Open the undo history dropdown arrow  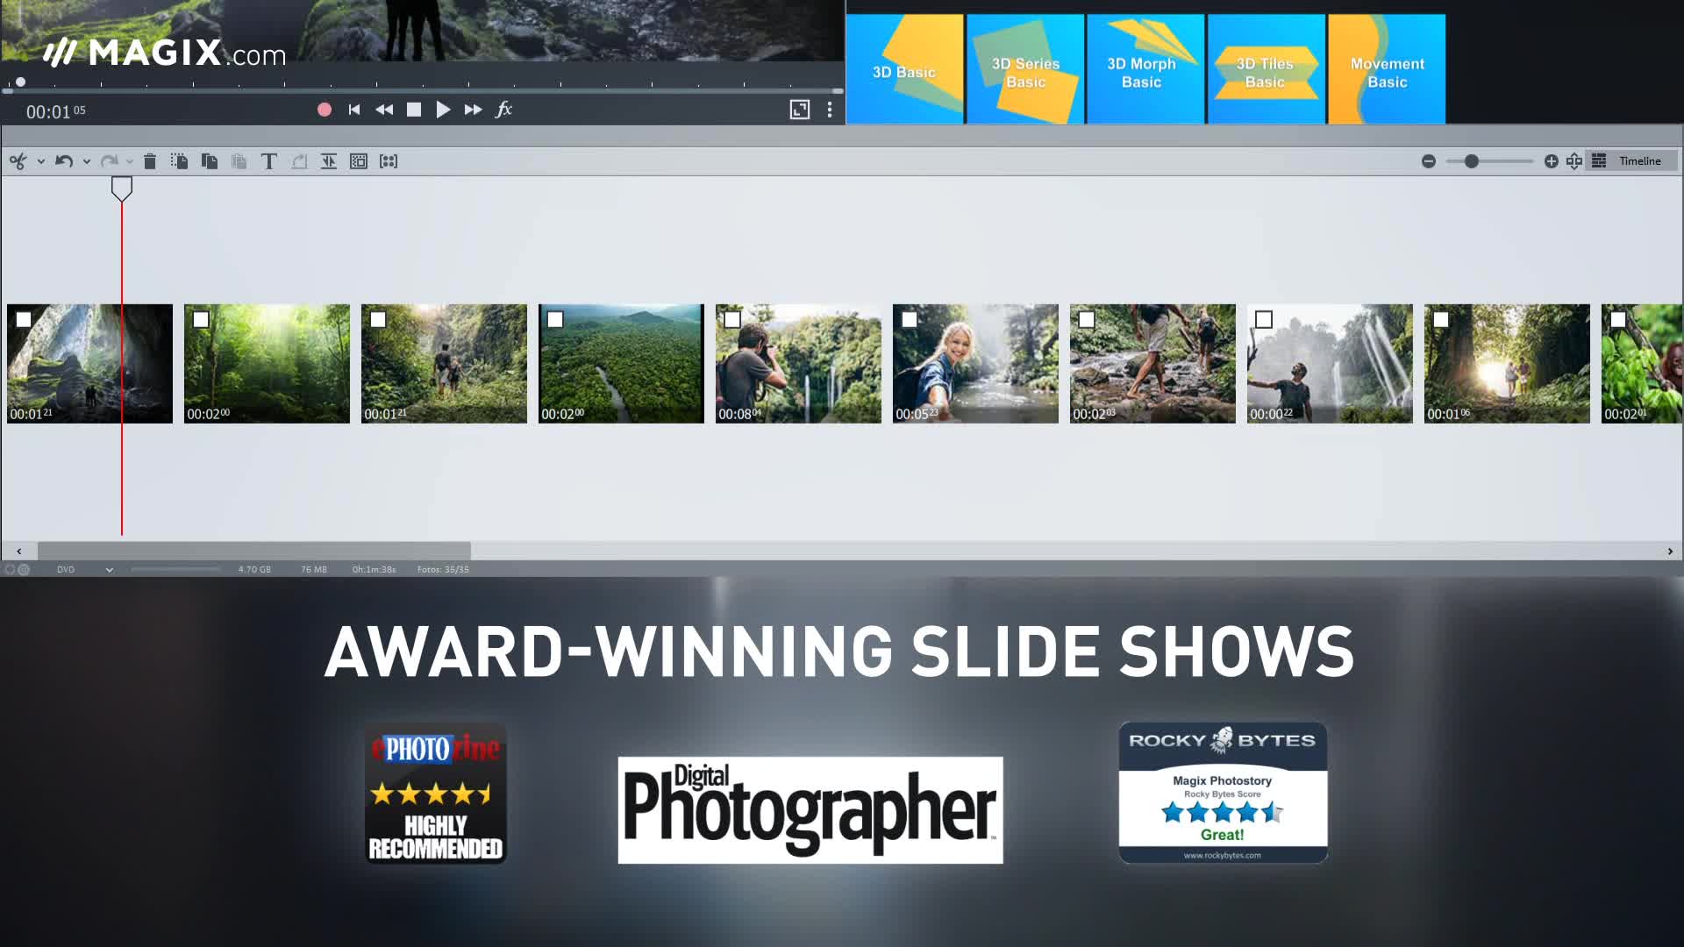[86, 162]
